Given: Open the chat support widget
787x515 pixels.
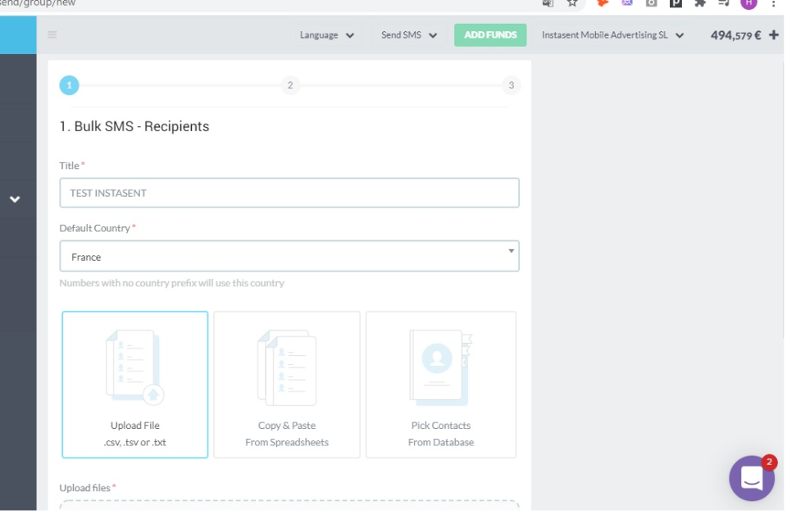Looking at the screenshot, I should pyautogui.click(x=752, y=478).
